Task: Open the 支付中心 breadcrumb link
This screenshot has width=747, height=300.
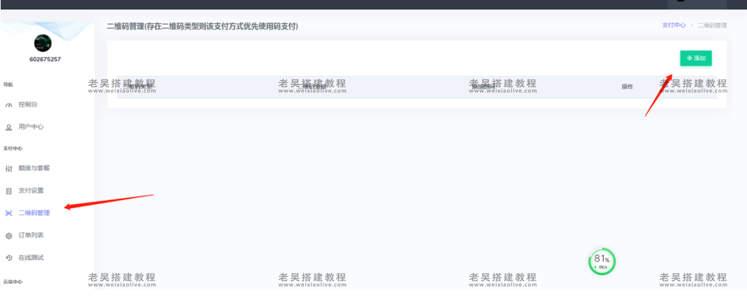Action: tap(673, 25)
